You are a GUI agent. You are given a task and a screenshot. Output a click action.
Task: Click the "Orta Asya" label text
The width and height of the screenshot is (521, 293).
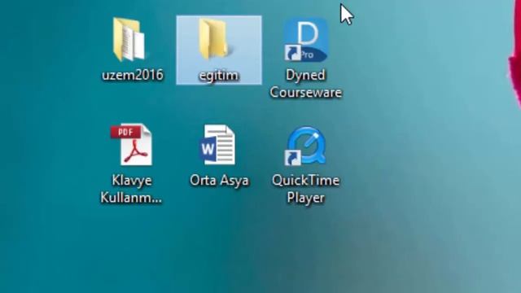219,181
